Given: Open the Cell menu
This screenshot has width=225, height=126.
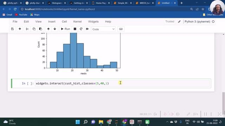Looking at the screenshot, I should [x=64, y=22].
